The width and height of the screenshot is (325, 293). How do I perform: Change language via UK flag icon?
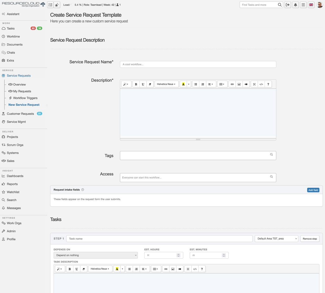tap(311, 5)
